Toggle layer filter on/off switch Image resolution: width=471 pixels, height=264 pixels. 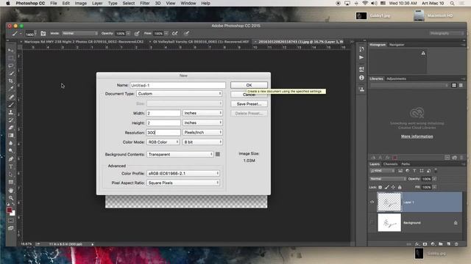436,171
